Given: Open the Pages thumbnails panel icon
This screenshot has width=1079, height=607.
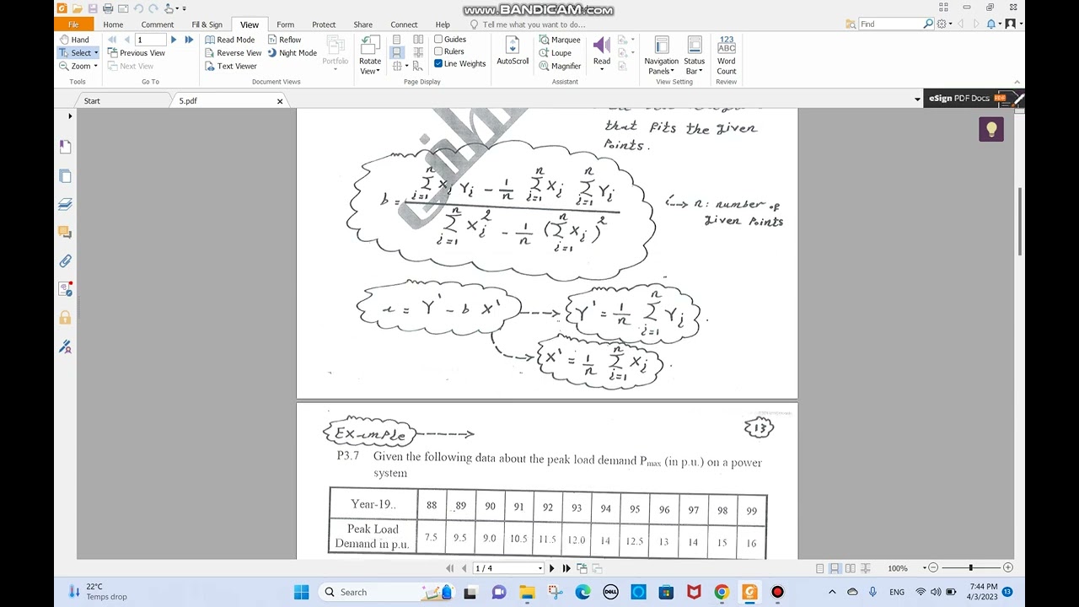Looking at the screenshot, I should (66, 176).
